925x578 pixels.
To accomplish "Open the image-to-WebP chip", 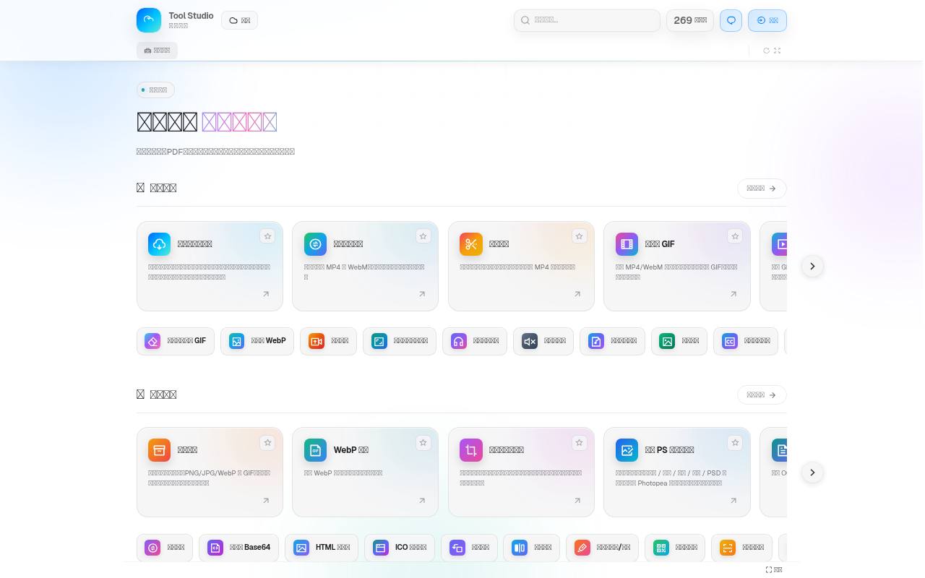I will tap(257, 341).
